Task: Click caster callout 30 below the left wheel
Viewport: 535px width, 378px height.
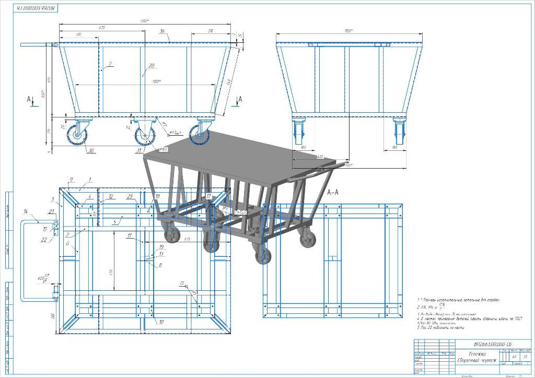Action: [x=91, y=151]
